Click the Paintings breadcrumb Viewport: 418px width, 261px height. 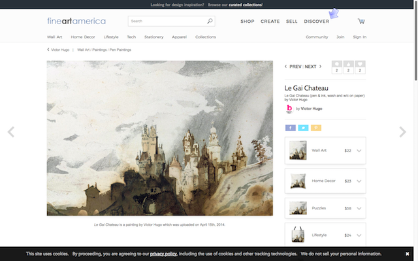[x=99, y=50]
